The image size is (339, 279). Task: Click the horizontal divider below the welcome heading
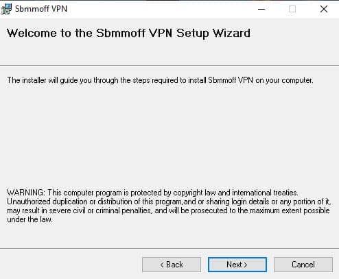[x=169, y=66]
